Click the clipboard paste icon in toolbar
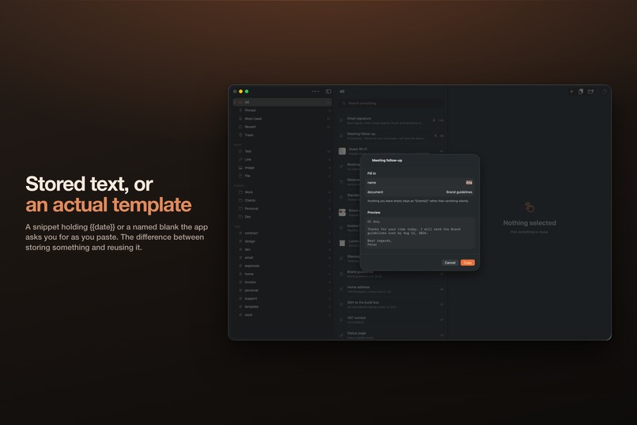Viewport: 637px width, 425px height. [x=581, y=92]
